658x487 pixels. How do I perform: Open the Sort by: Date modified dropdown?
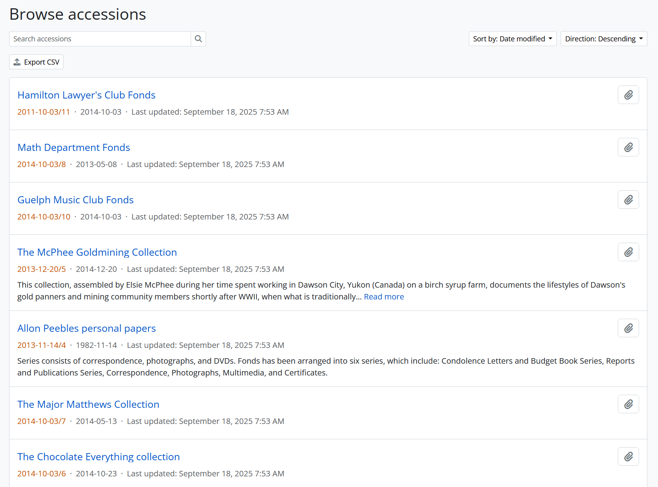(x=512, y=39)
